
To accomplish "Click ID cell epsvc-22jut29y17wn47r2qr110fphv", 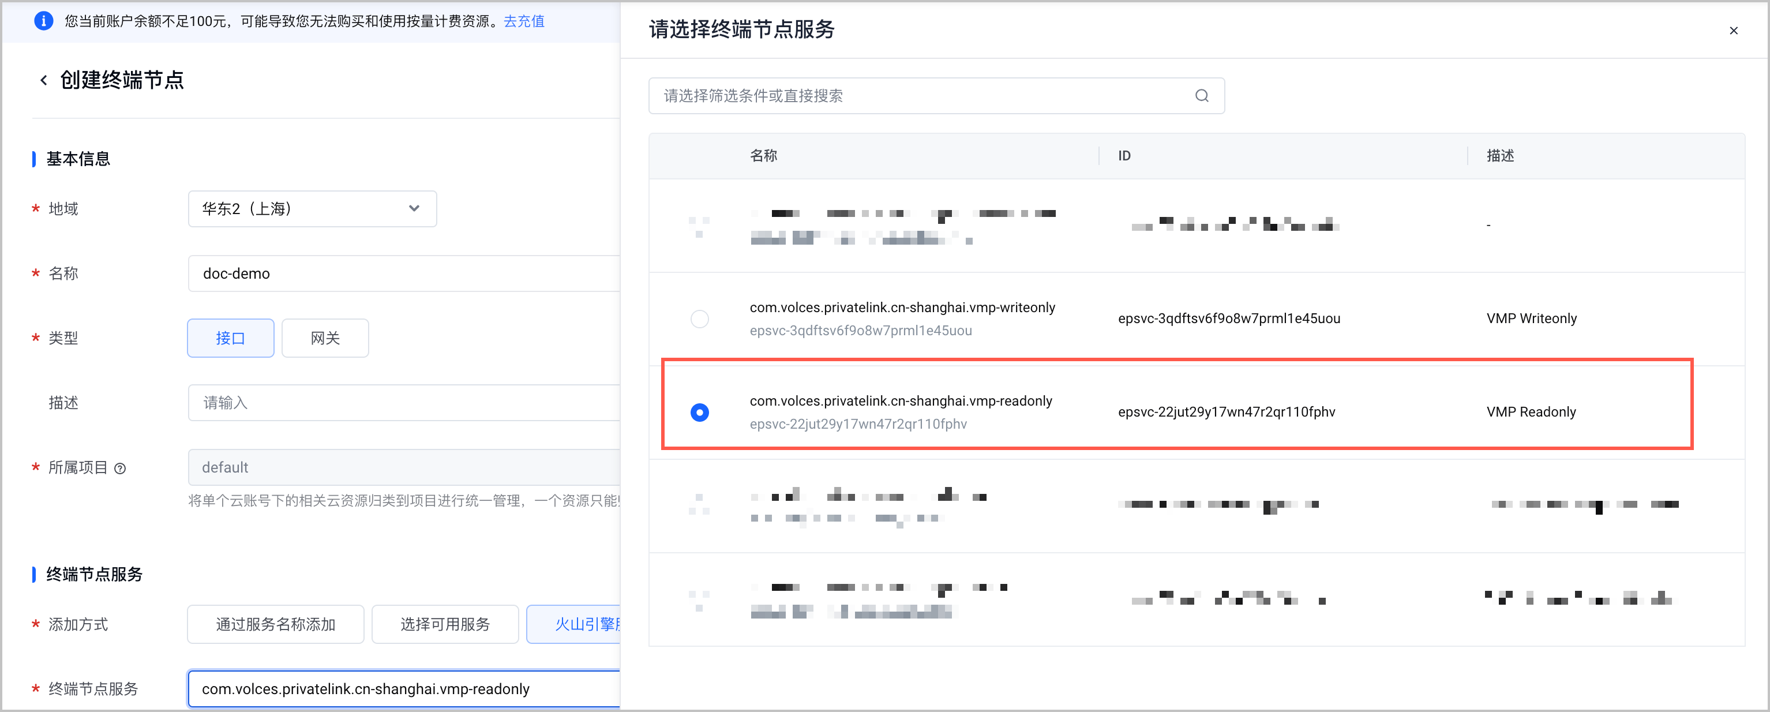I will [1227, 413].
